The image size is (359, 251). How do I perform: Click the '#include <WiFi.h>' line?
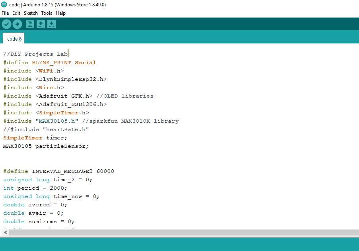(34, 71)
